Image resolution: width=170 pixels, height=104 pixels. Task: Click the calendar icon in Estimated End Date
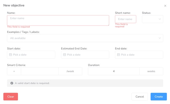[x=64, y=55]
